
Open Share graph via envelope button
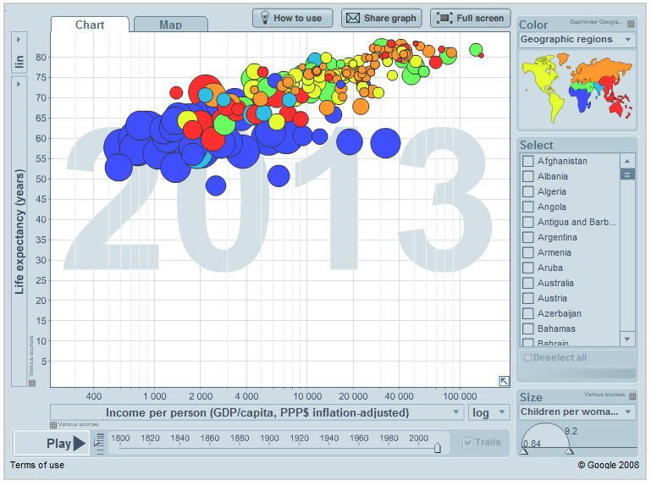(381, 18)
